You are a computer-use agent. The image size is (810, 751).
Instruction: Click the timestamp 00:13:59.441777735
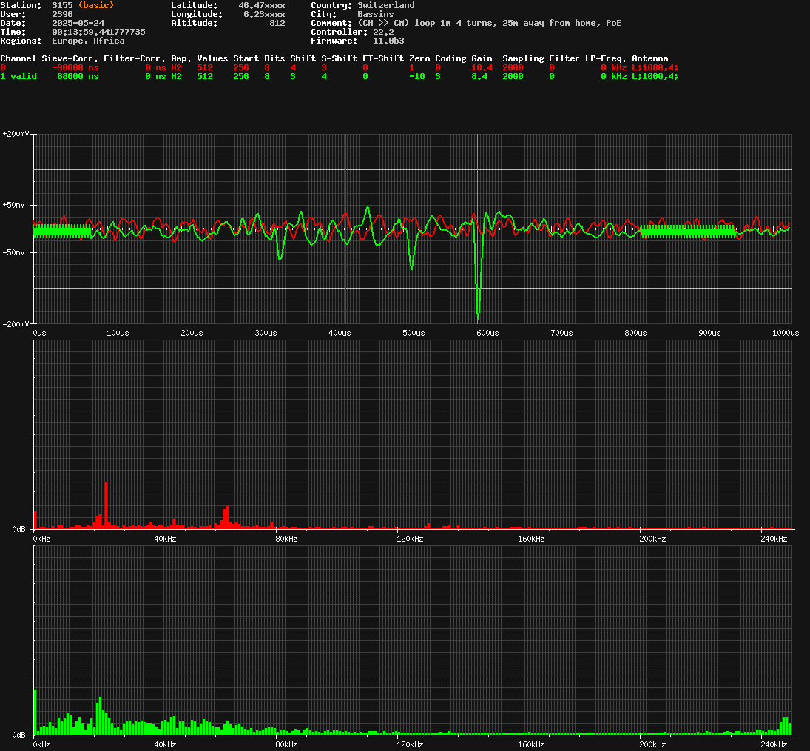tap(98, 32)
